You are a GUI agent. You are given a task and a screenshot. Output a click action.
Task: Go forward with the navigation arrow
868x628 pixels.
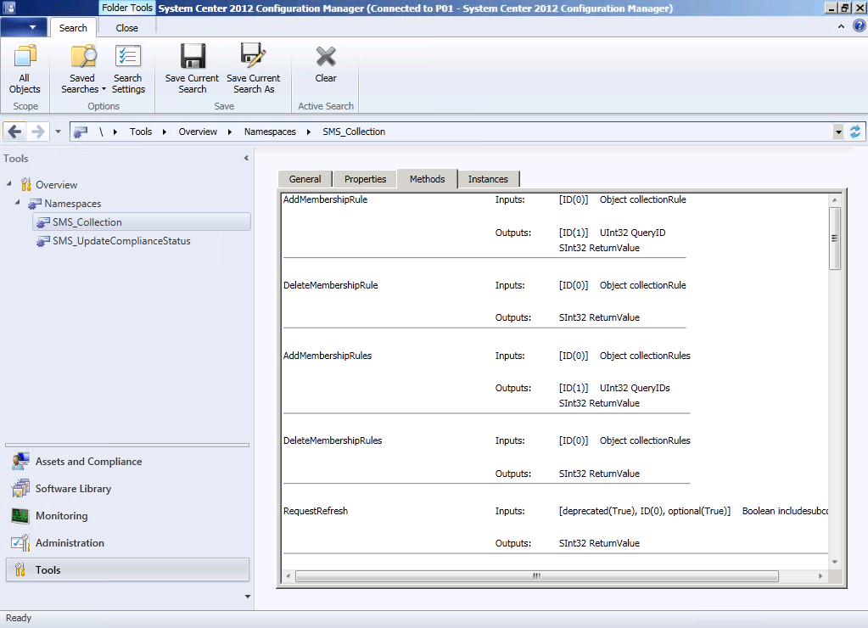(37, 132)
